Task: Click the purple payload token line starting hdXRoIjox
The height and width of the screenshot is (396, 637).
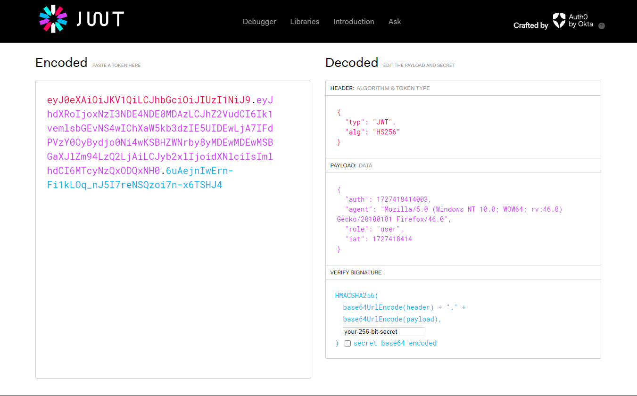Action: coord(160,114)
